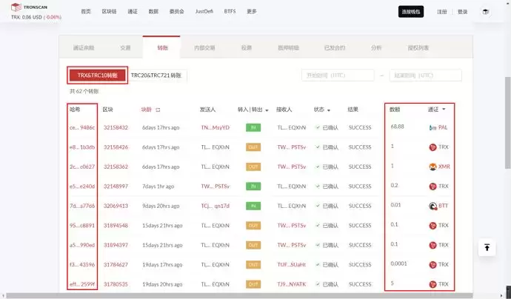
Task: Open the JustDefi navbar item
Action: (204, 11)
